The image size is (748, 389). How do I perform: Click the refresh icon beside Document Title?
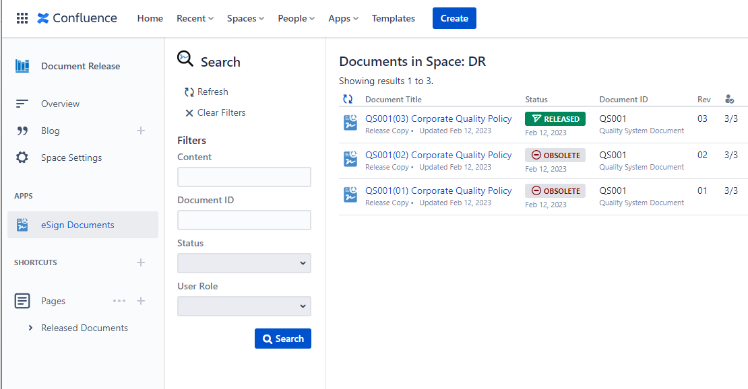(348, 99)
